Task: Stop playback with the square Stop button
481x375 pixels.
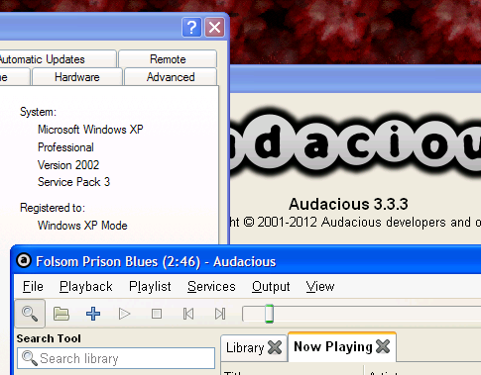Action: [157, 314]
